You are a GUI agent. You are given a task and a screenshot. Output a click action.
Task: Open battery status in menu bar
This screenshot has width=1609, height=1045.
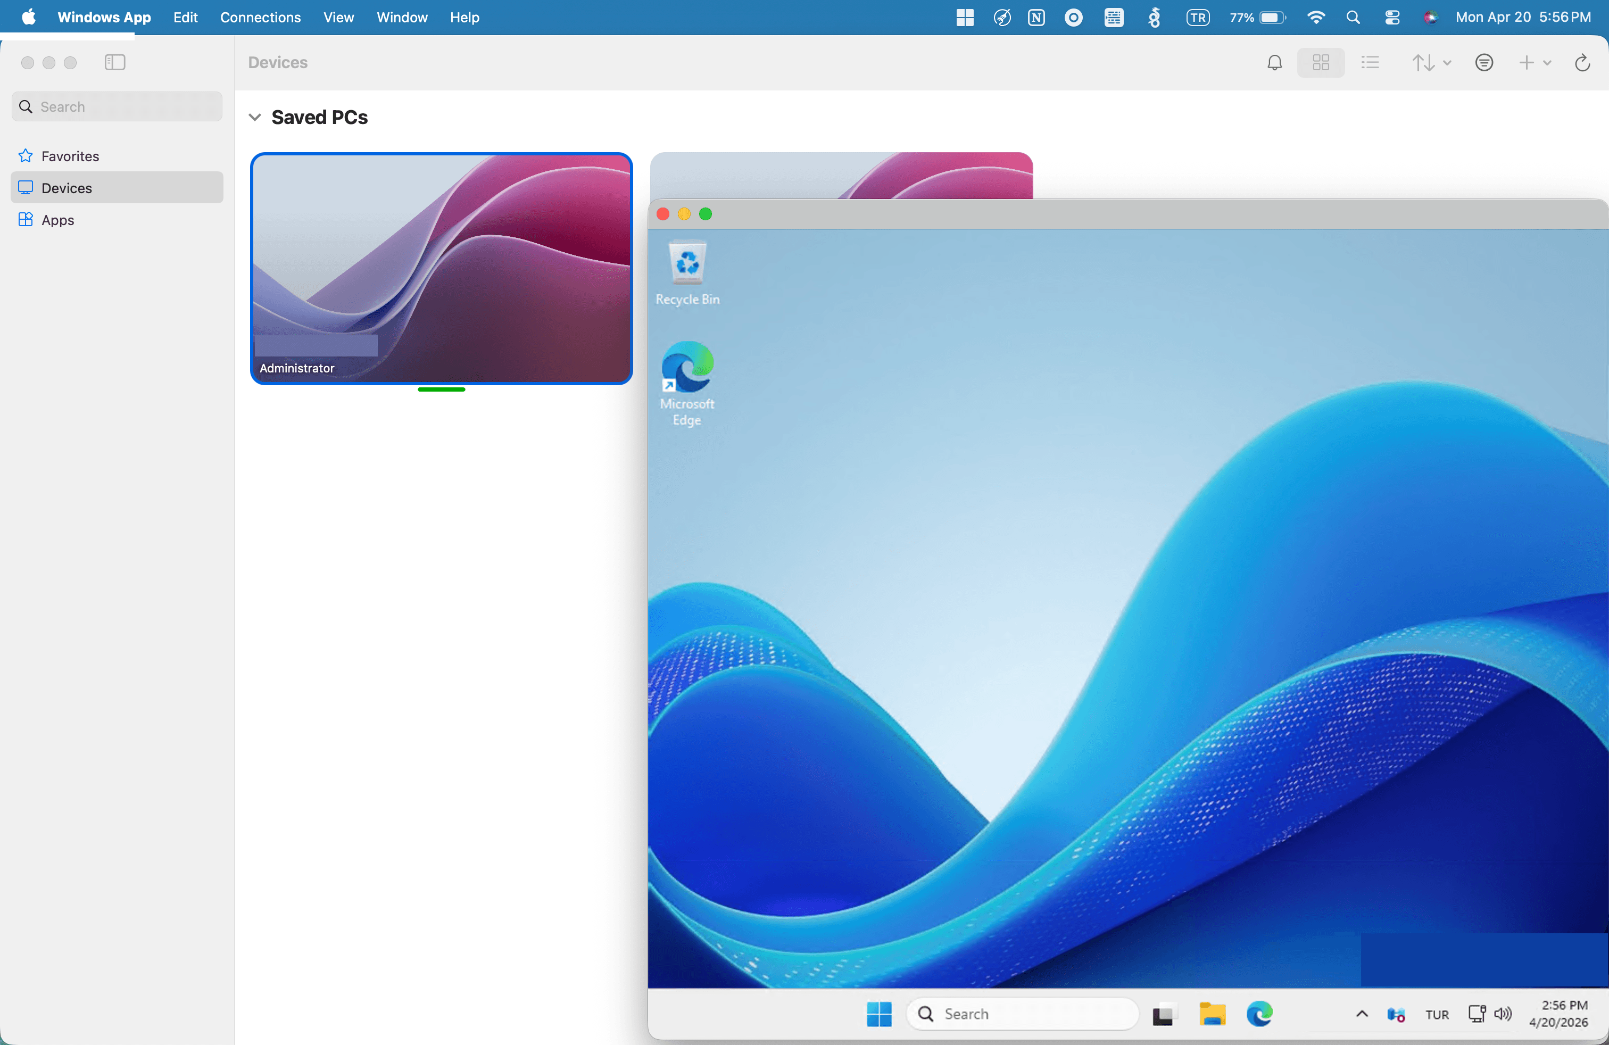1257,18
